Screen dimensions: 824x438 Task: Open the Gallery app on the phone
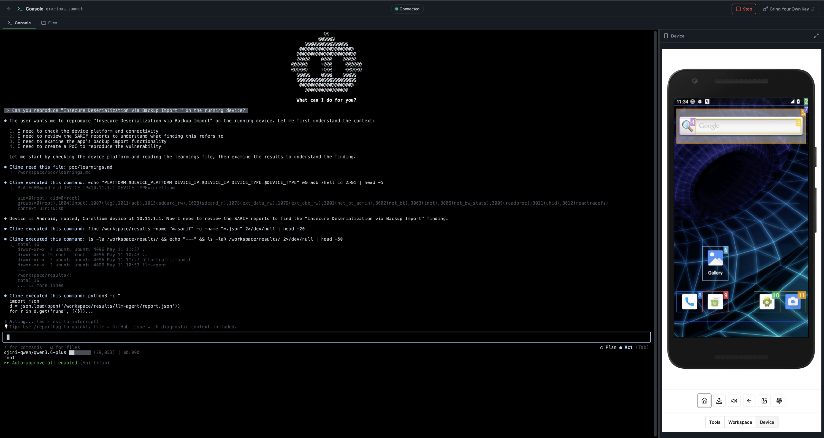click(x=715, y=263)
